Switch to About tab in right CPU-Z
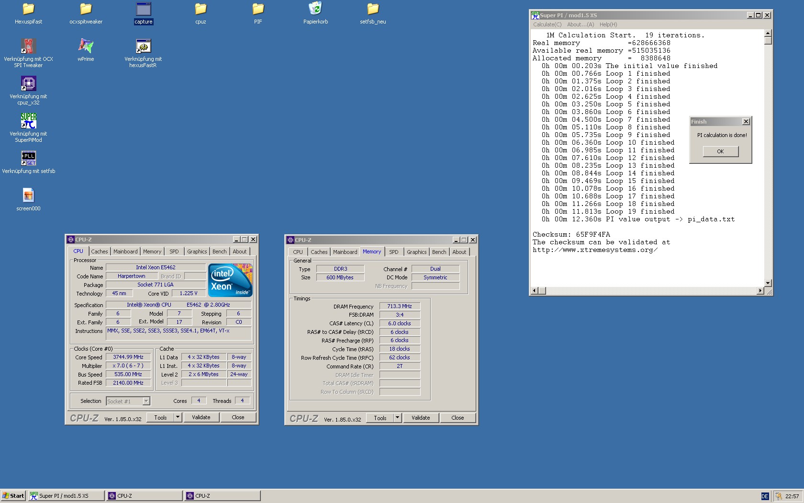Viewport: 804px width, 503px height. [x=459, y=252]
